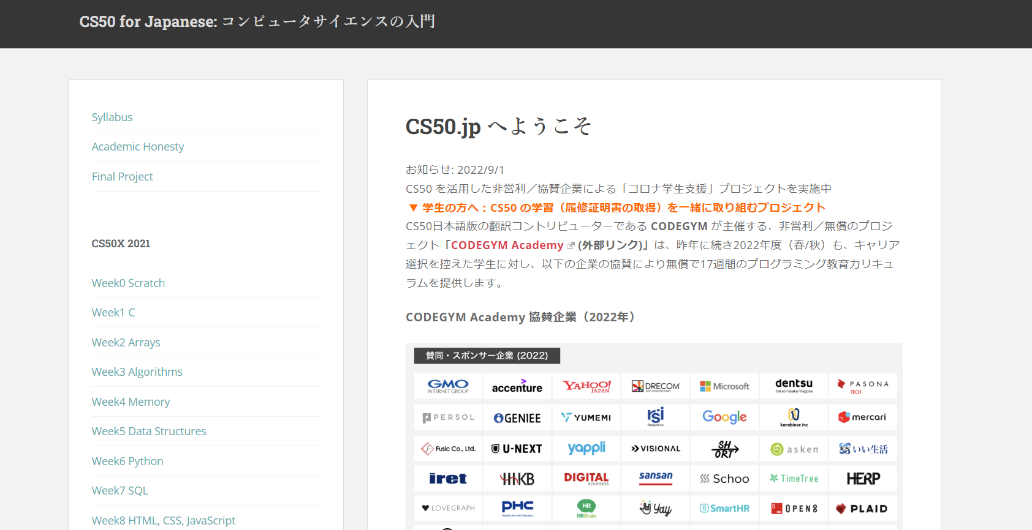This screenshot has width=1032, height=530.
Task: Click the accenture sponsor logo
Action: click(x=517, y=386)
